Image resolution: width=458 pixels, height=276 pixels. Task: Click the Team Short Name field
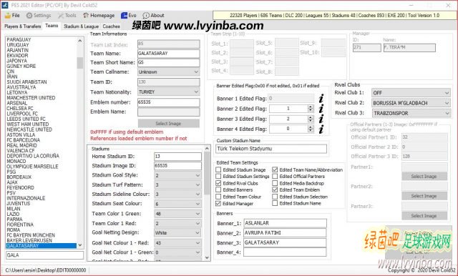click(x=169, y=62)
